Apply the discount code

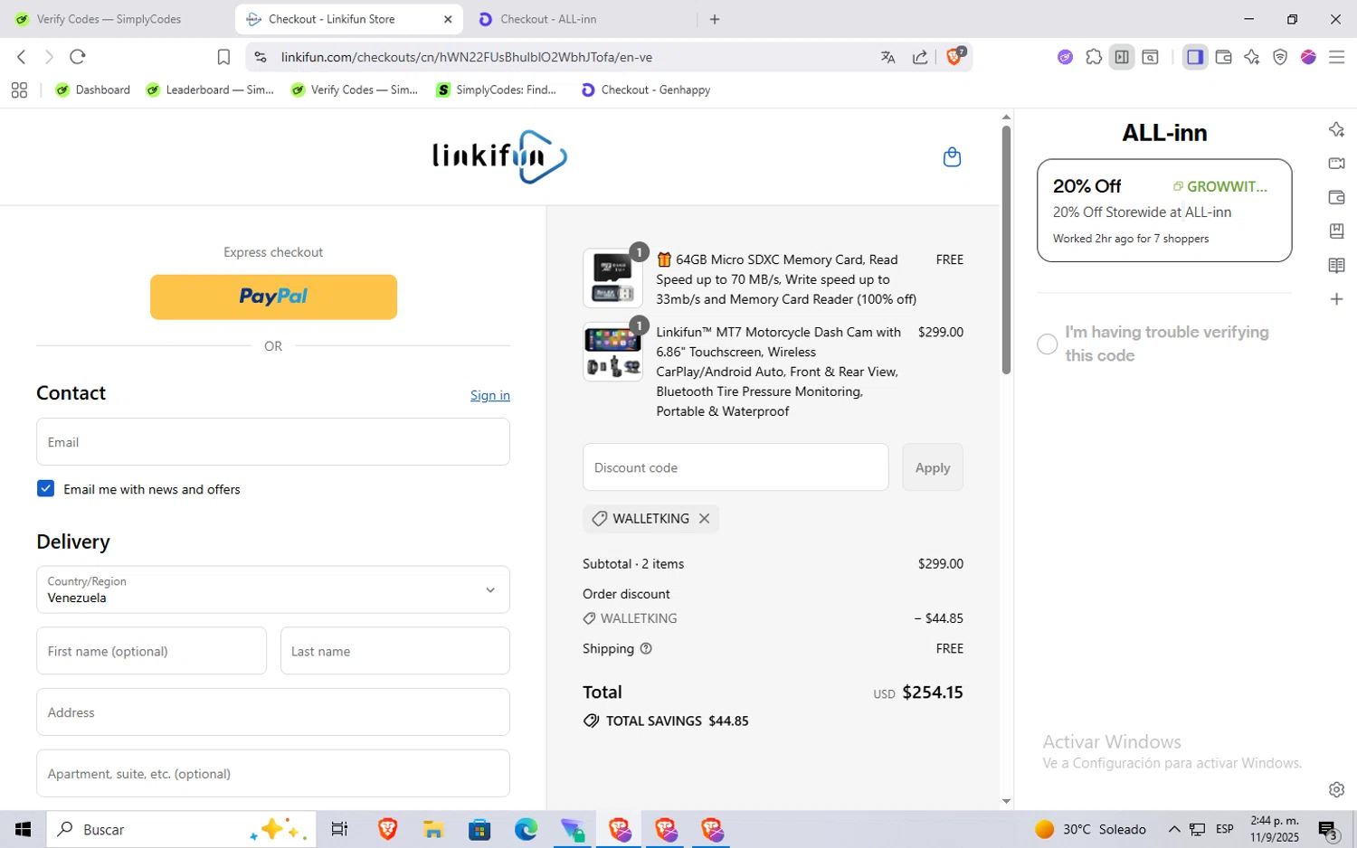point(933,467)
